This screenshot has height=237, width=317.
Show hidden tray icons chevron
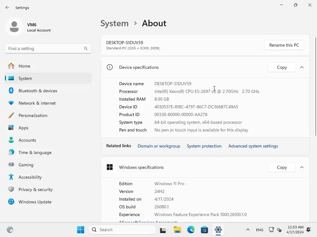pyautogui.click(x=248, y=230)
